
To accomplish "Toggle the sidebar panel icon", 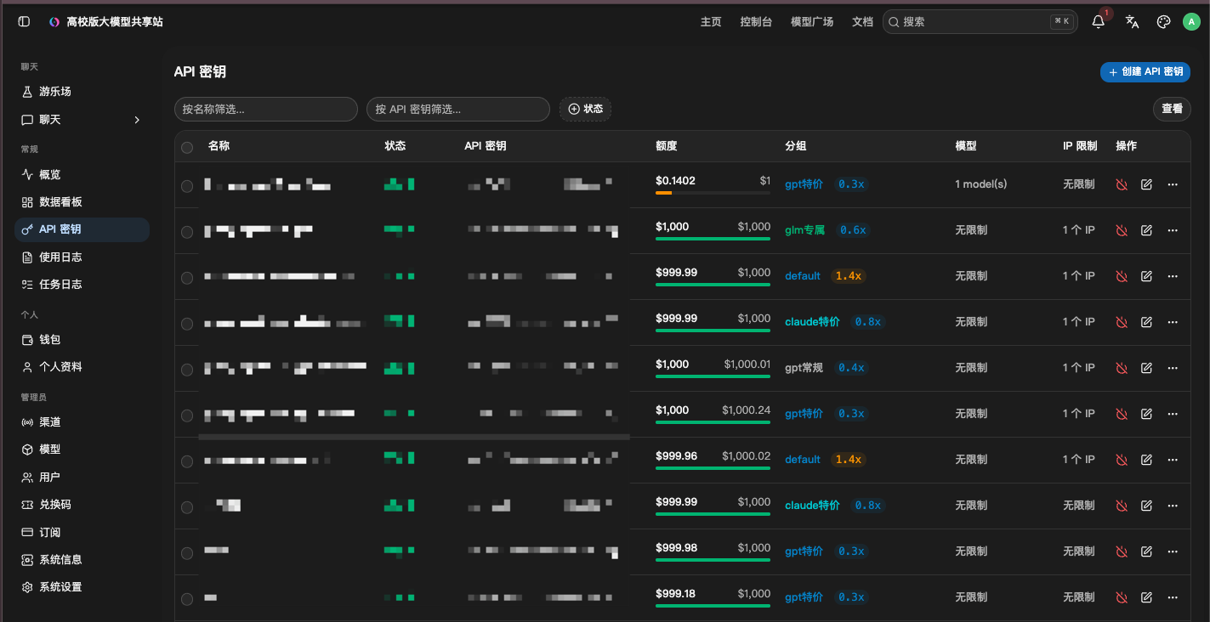I will [x=24, y=22].
